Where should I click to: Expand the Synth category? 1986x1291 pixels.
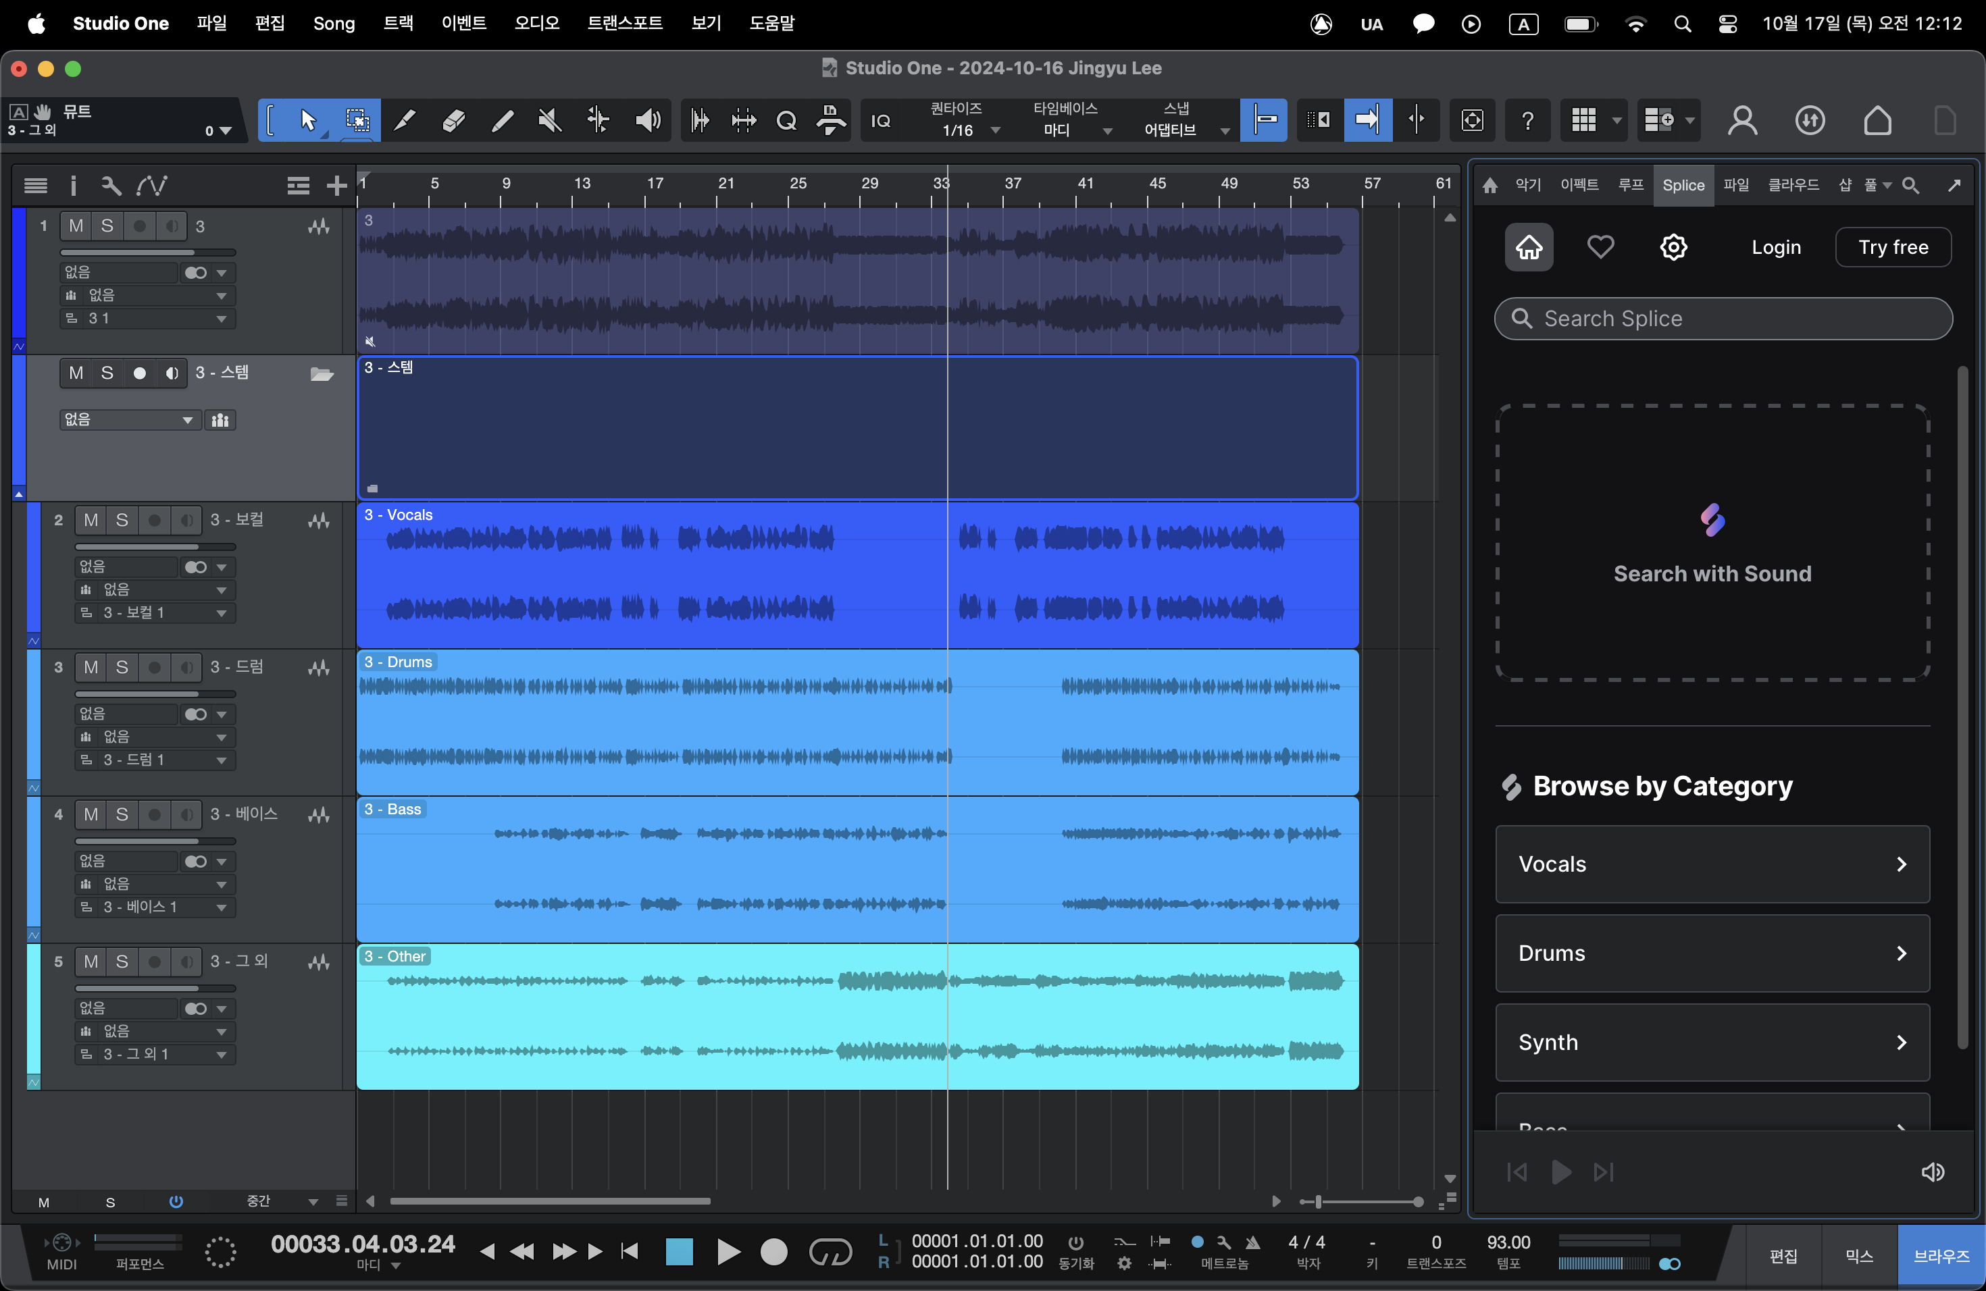tap(1712, 1043)
